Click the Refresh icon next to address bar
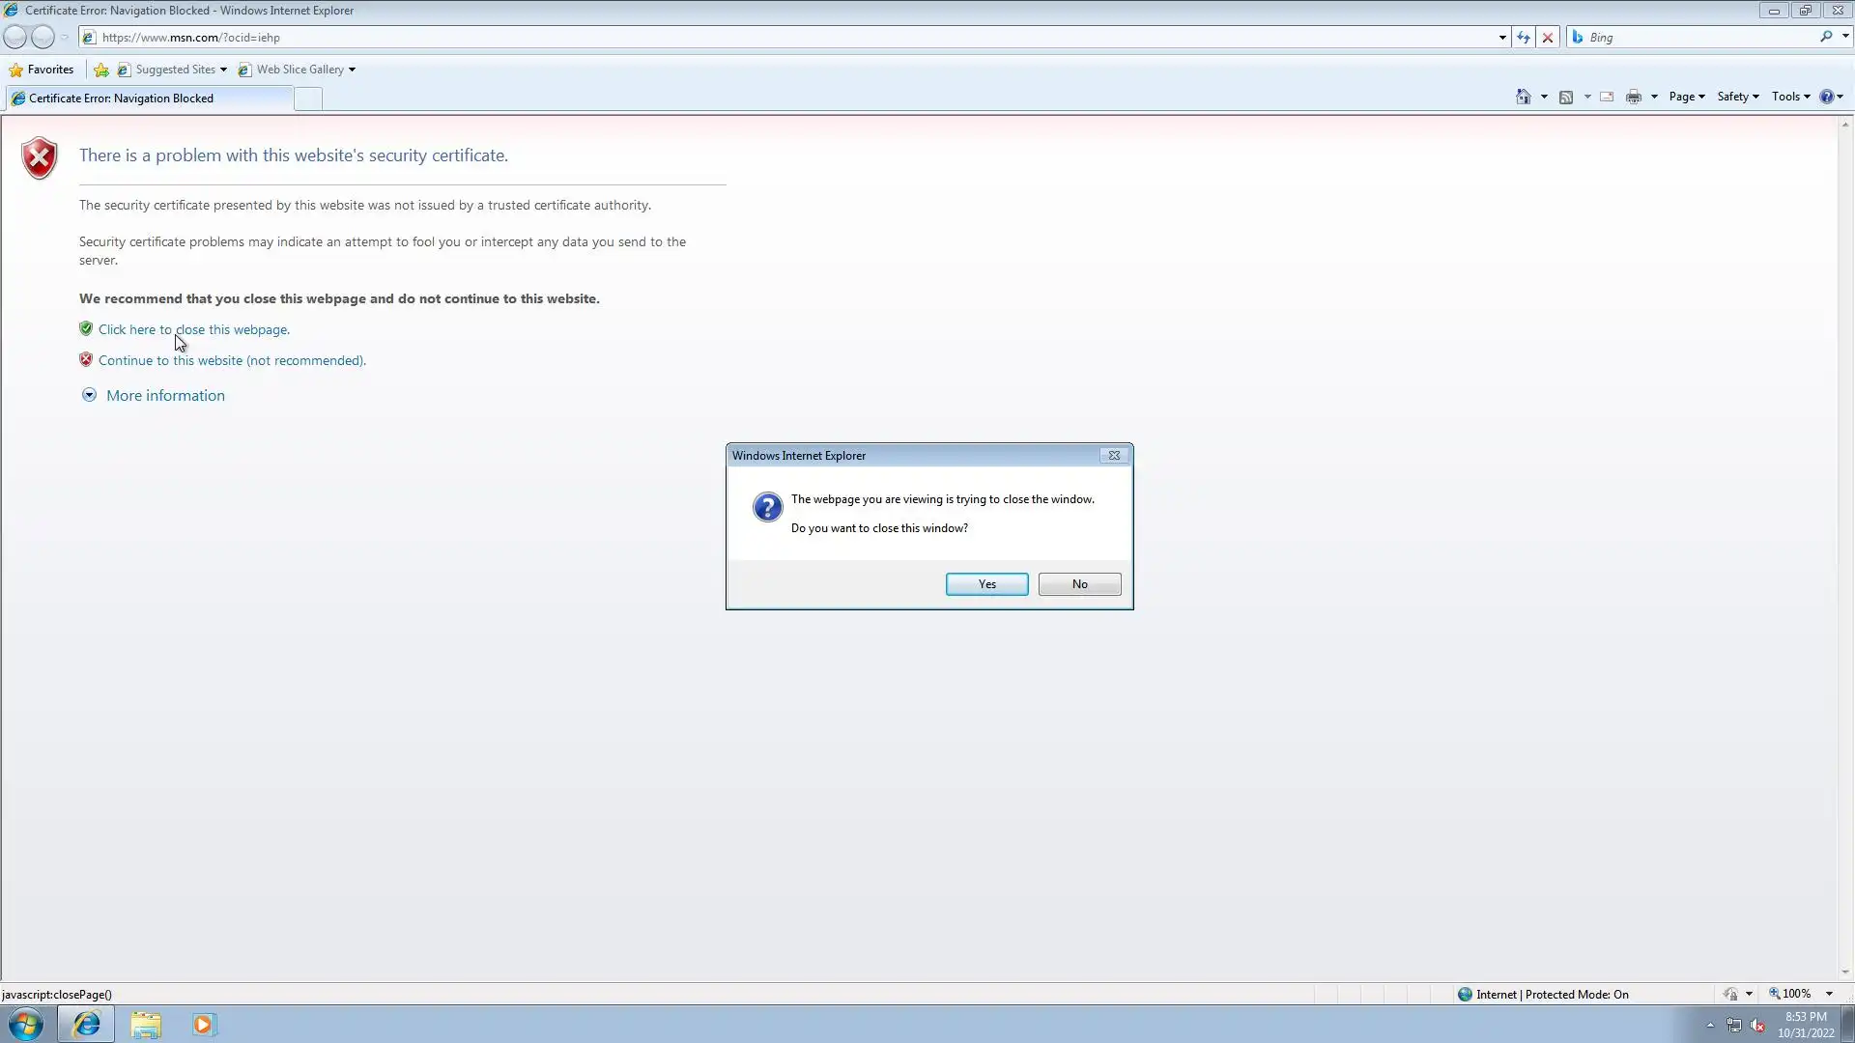This screenshot has width=1855, height=1043. click(x=1524, y=38)
